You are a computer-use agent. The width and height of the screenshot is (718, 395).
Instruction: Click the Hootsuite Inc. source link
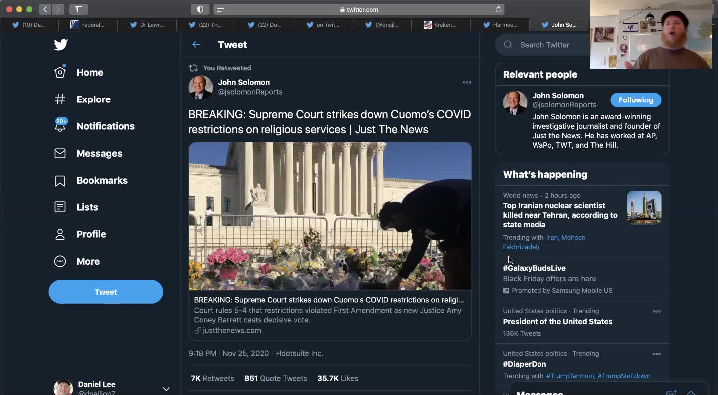coord(300,353)
